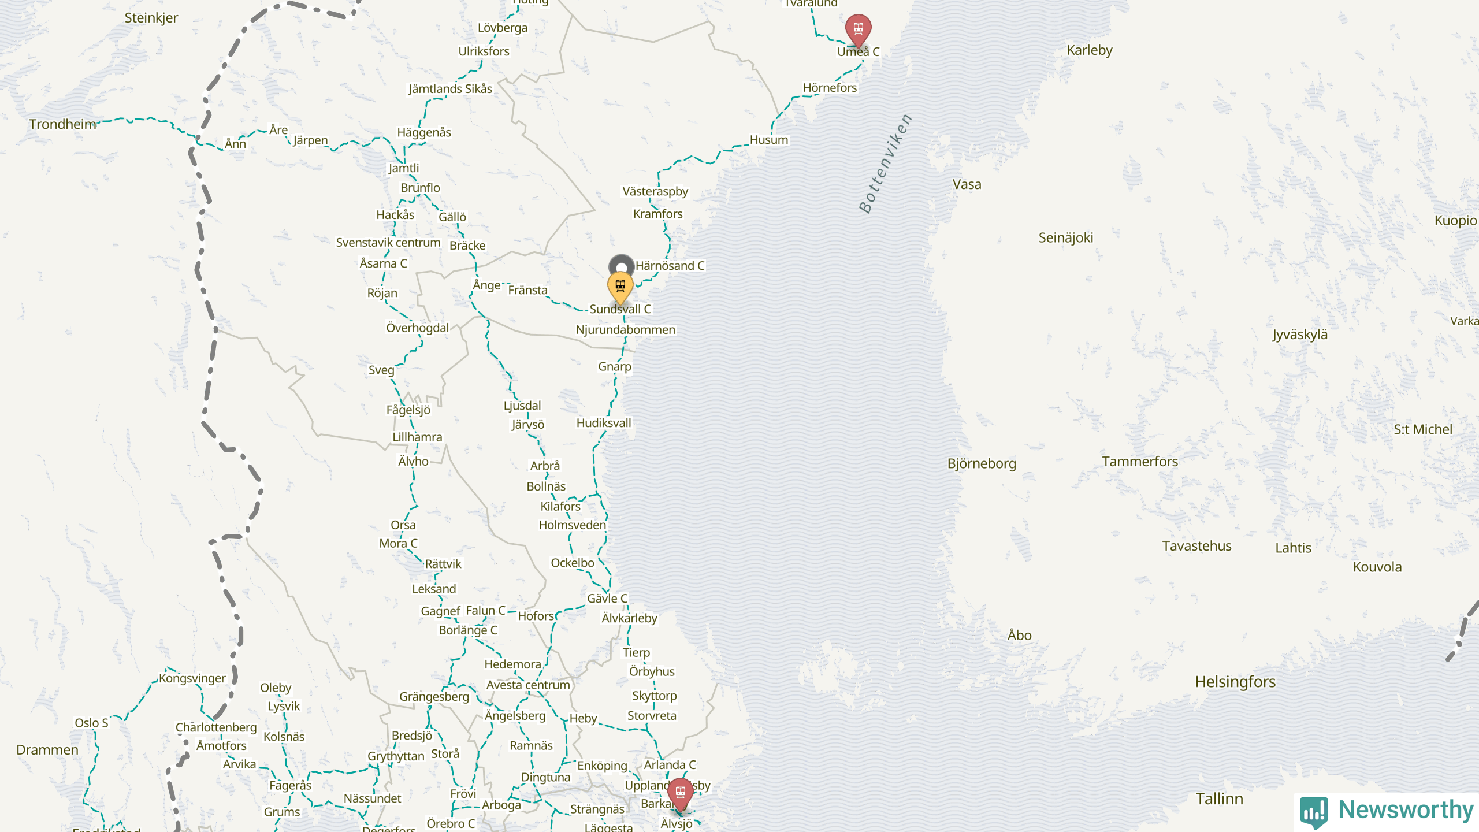Click the Gävle C station label
1479x832 pixels.
pos(607,599)
